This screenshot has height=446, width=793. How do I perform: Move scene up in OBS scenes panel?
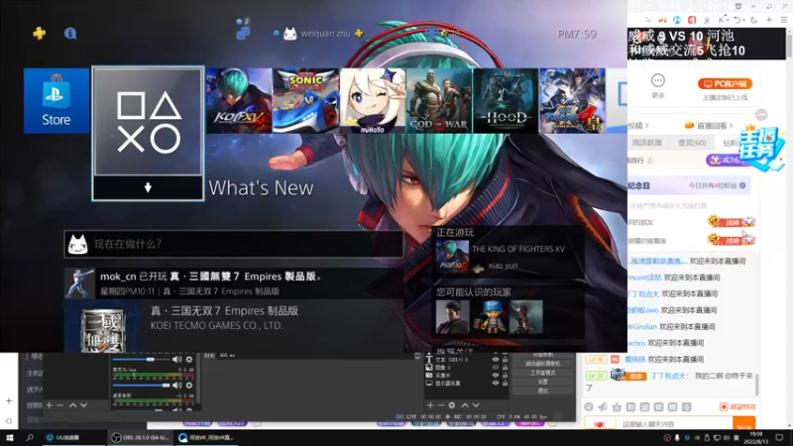coord(72,405)
